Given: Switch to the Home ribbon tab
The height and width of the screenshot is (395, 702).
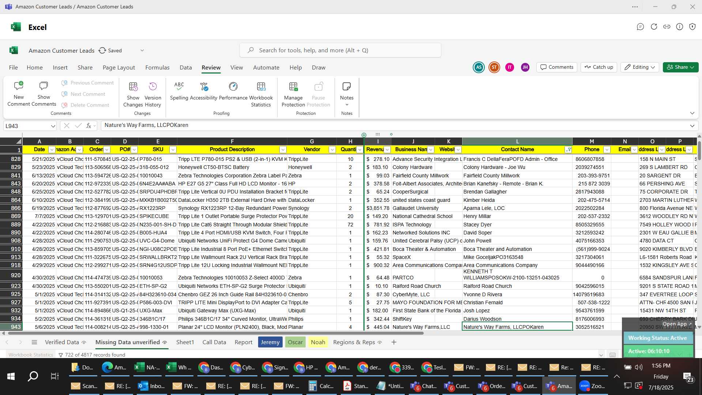Looking at the screenshot, I should click(35, 68).
